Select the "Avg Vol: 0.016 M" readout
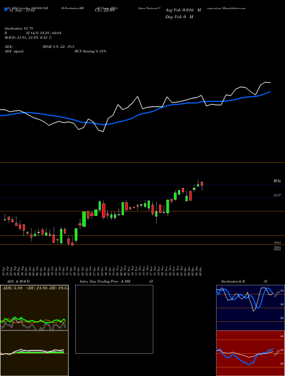This screenshot has height=376, width=285. point(183,11)
